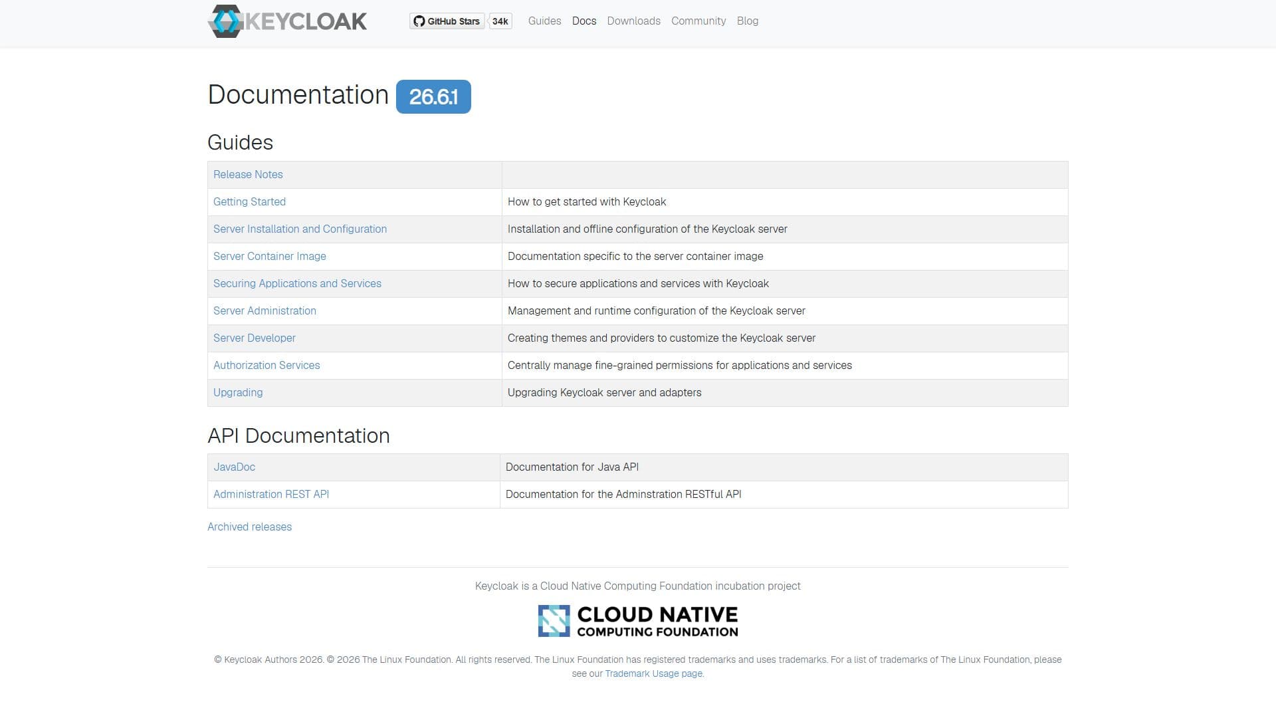
Task: Open the Community navigation item
Action: coord(698,21)
